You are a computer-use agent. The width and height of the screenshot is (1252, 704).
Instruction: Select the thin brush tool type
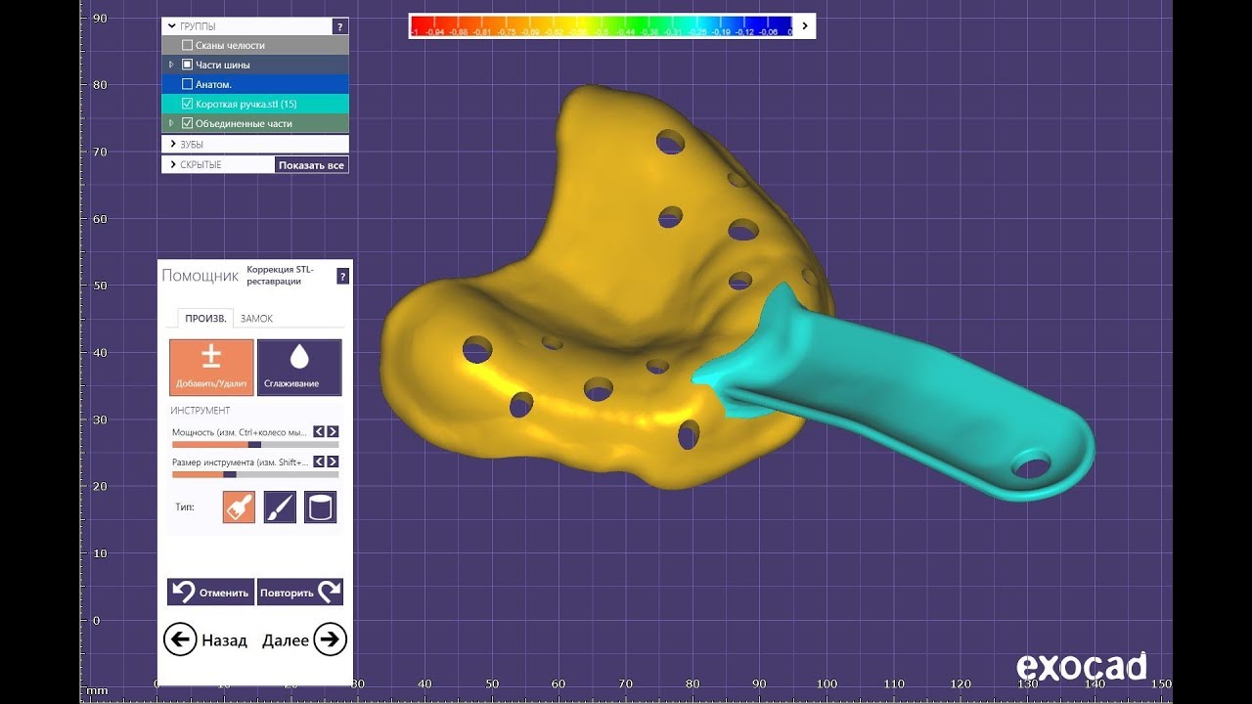280,506
